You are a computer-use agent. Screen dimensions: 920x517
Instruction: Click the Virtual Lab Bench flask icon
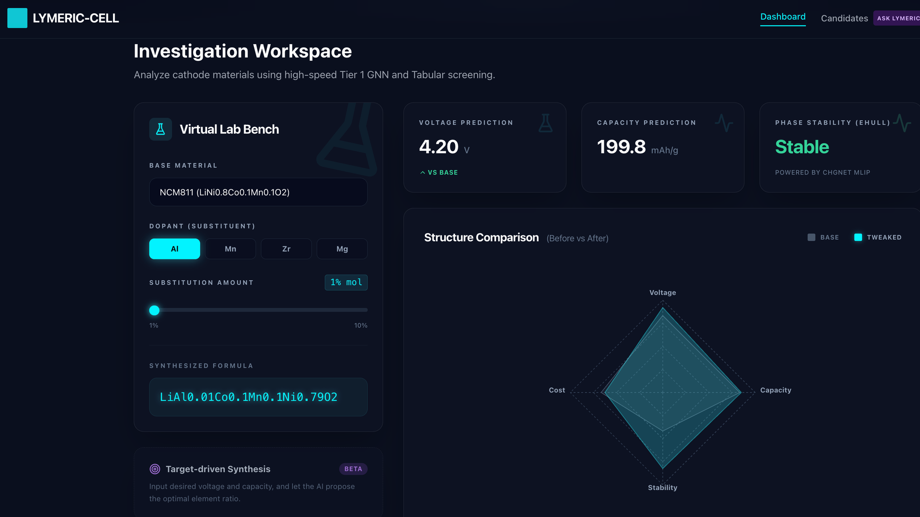161,129
